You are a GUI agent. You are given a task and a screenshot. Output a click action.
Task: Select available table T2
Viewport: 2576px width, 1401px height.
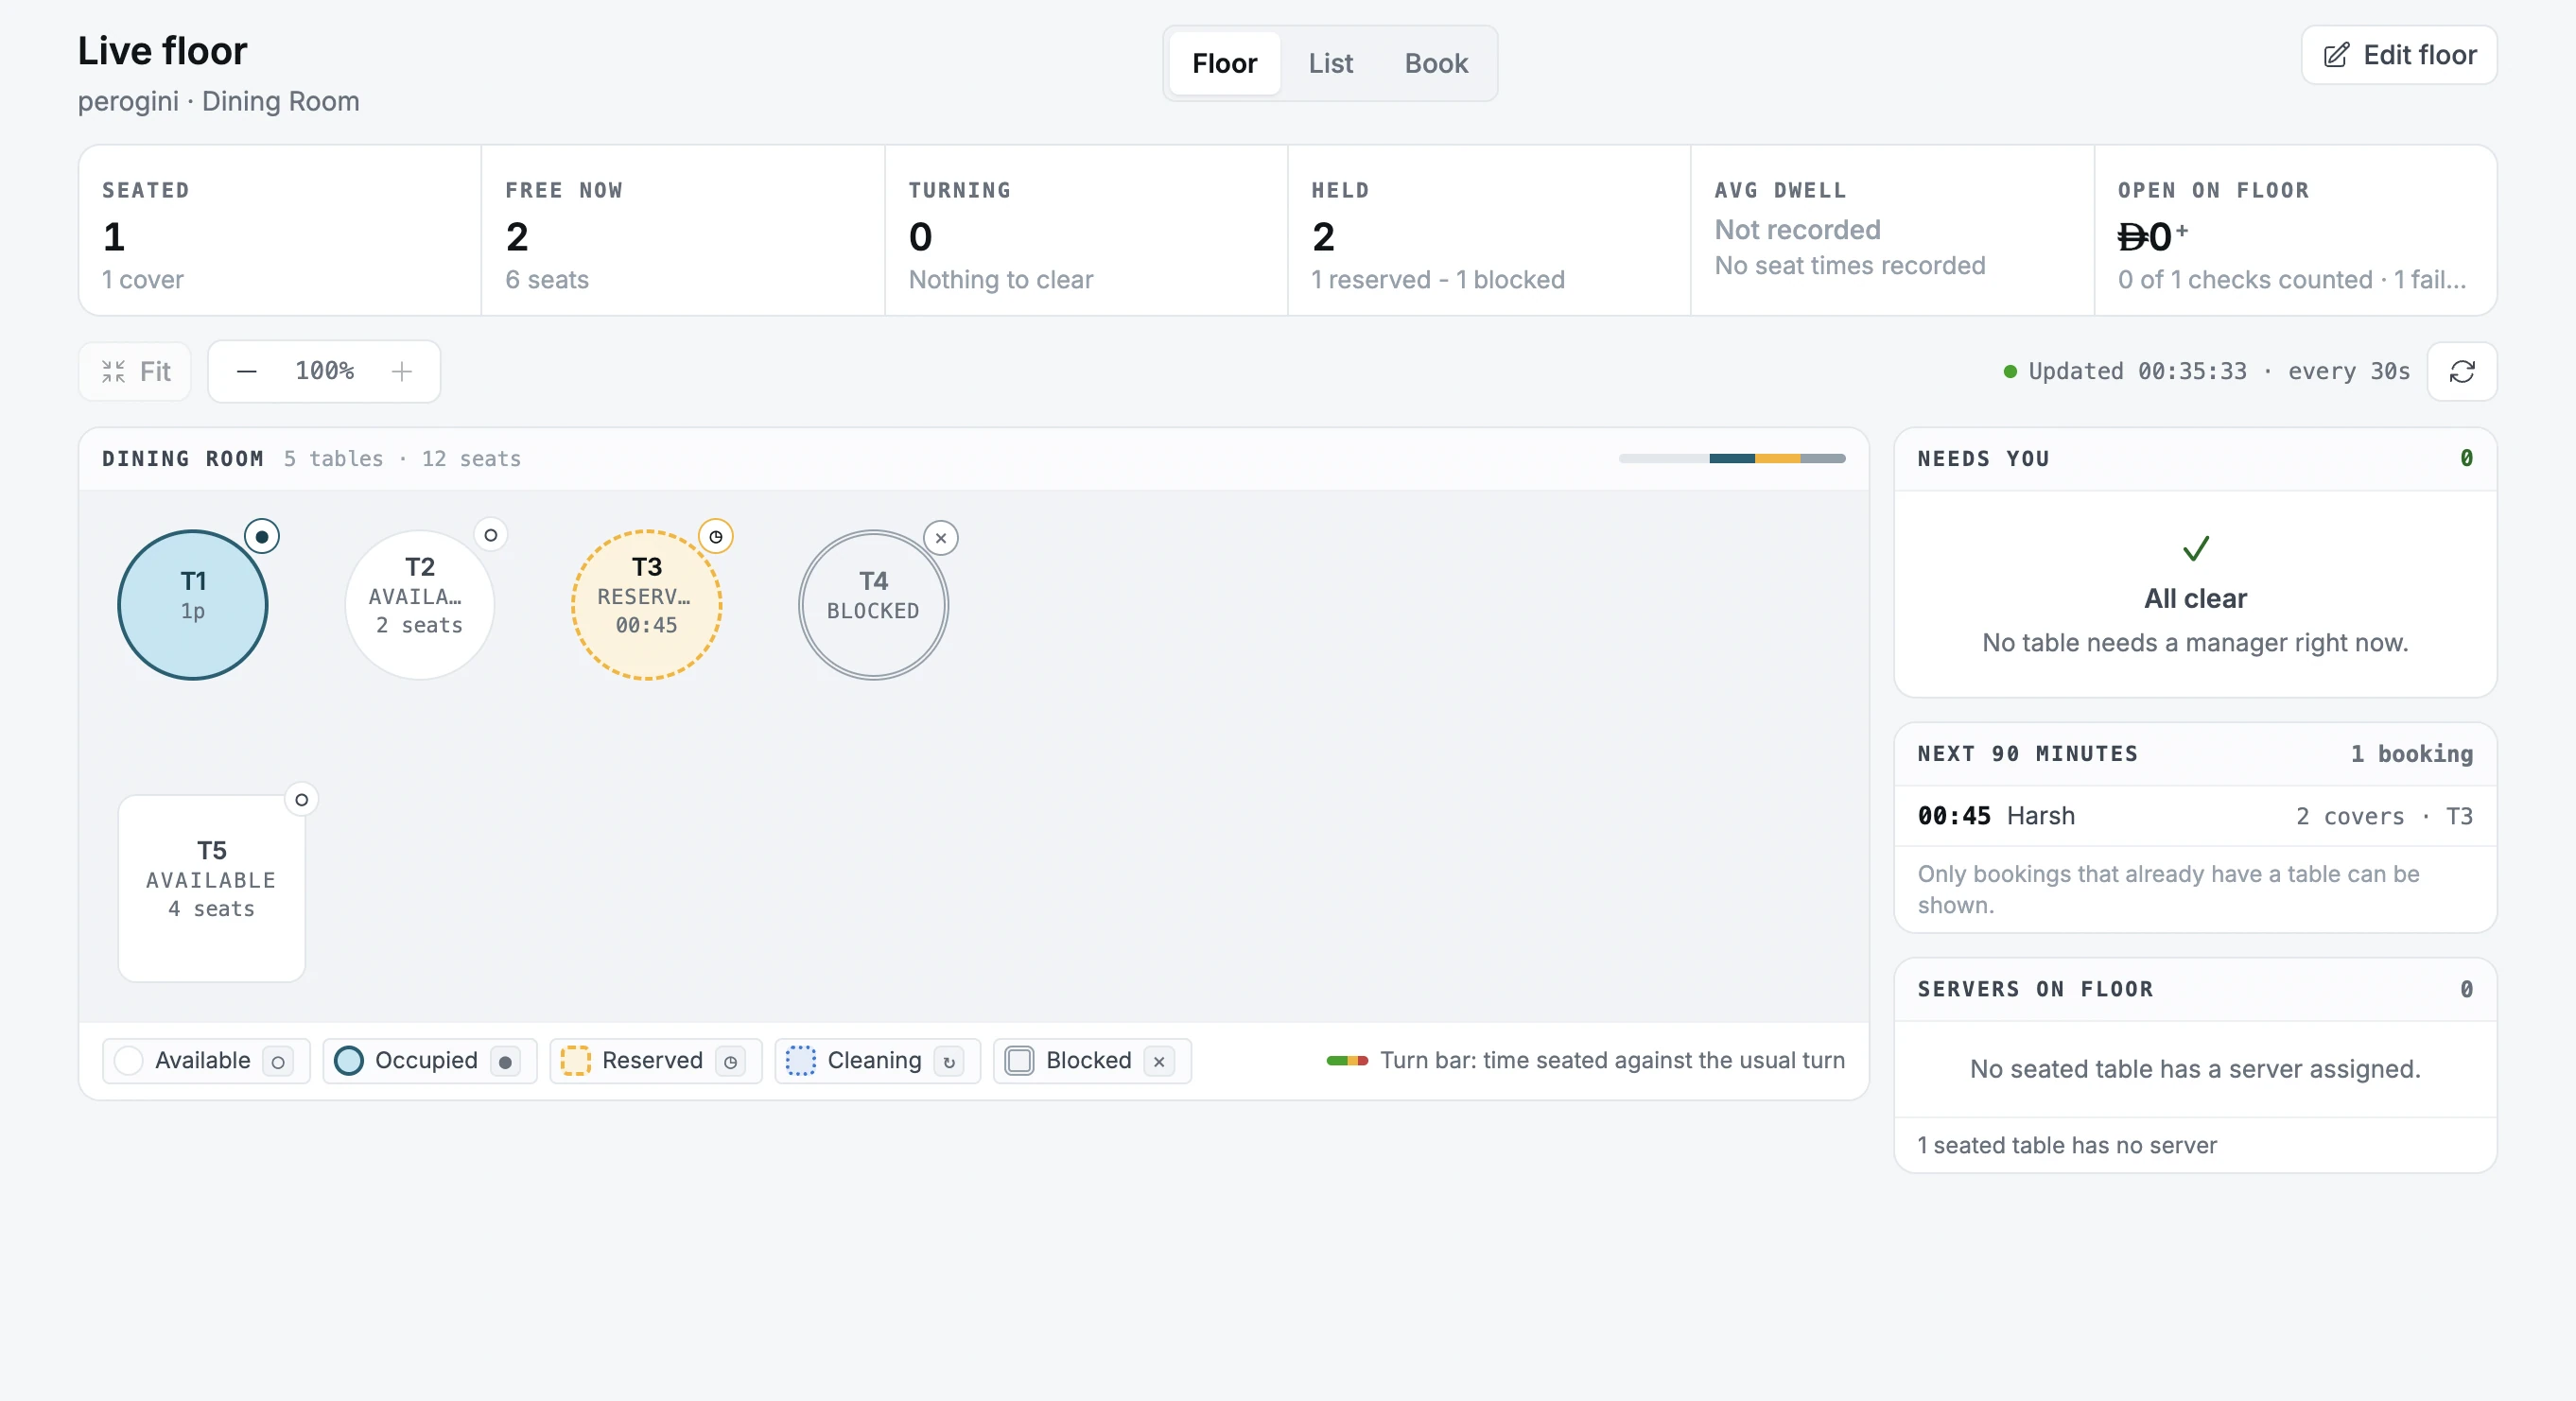(x=420, y=605)
